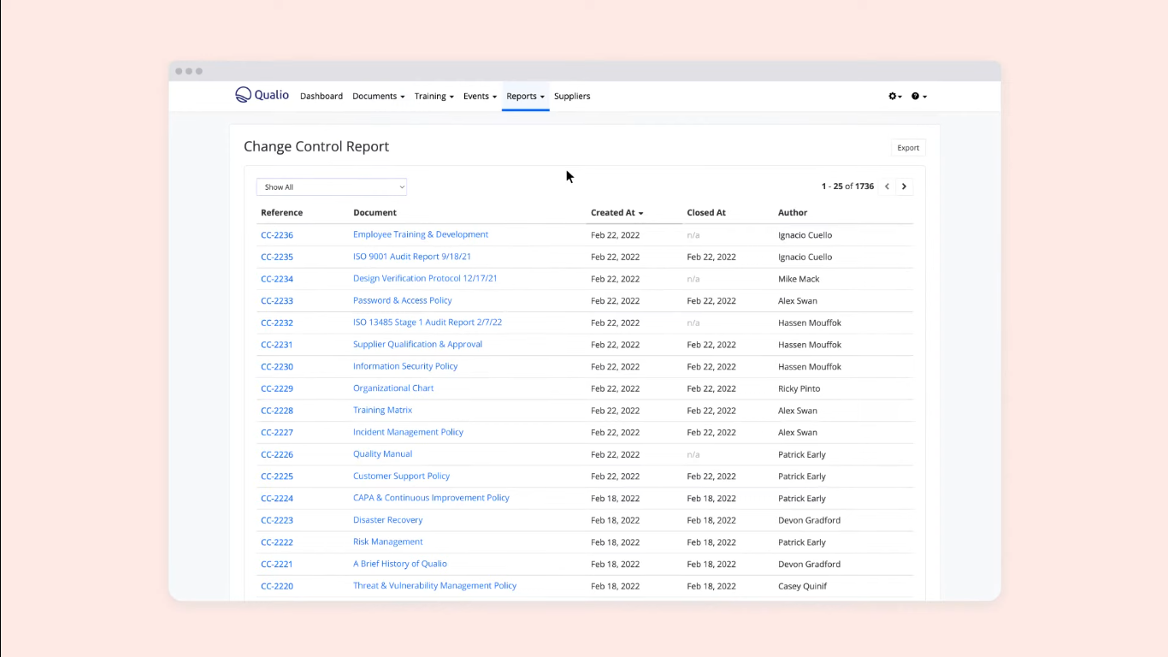Viewport: 1168px width, 657px height.
Task: Open the Password & Access Policy document
Action: click(402, 300)
